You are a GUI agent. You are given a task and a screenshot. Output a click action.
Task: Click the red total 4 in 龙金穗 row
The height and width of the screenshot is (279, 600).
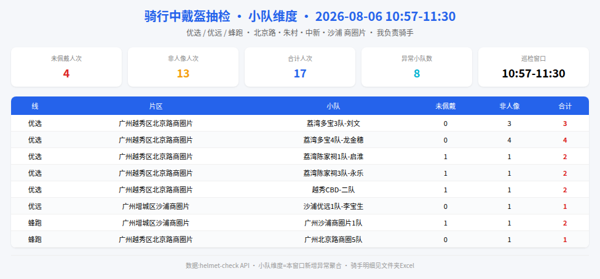565,140
